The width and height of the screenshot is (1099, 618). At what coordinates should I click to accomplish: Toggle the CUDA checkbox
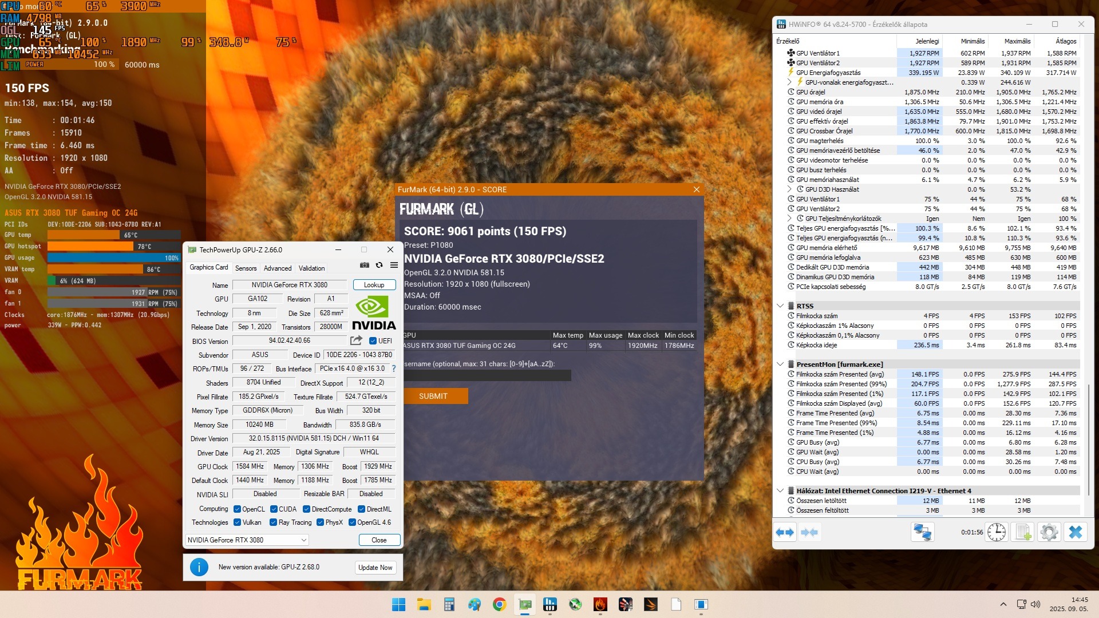pyautogui.click(x=274, y=509)
